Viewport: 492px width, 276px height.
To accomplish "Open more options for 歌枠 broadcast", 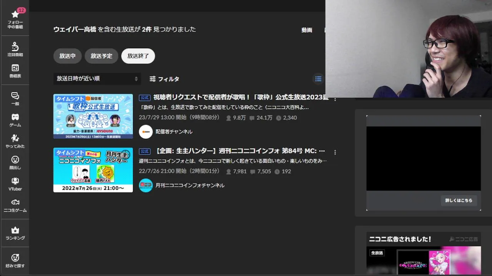I will click(x=335, y=99).
